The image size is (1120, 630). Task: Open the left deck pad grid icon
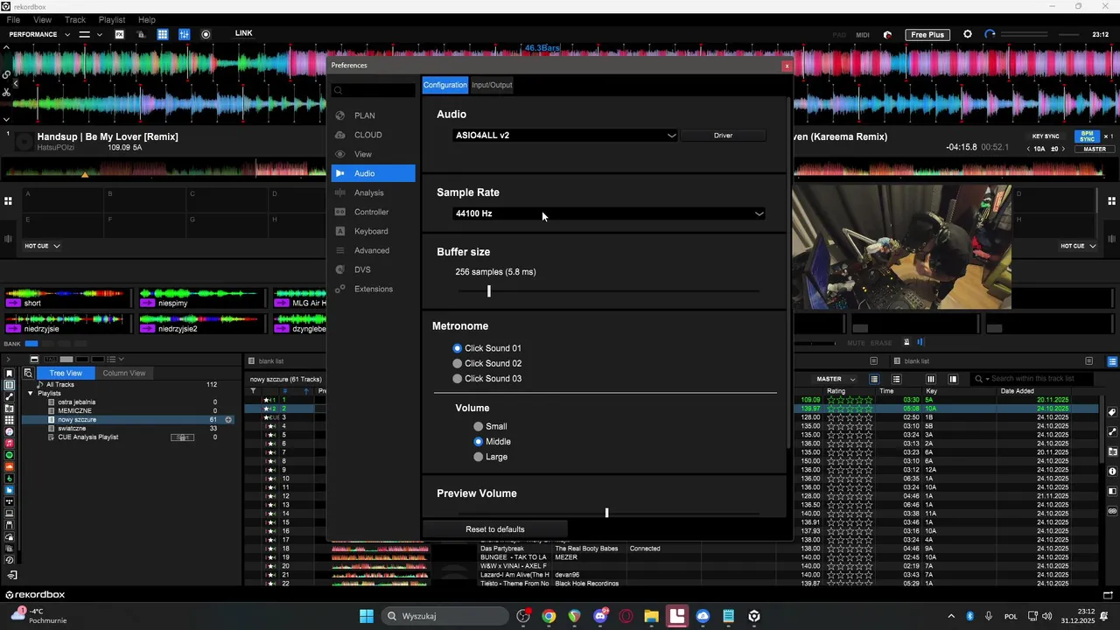8,201
